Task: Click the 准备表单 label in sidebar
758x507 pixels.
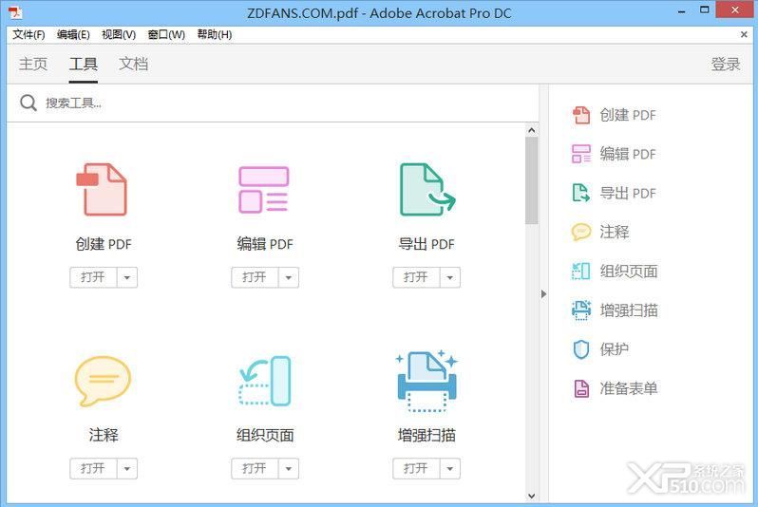Action: point(629,388)
